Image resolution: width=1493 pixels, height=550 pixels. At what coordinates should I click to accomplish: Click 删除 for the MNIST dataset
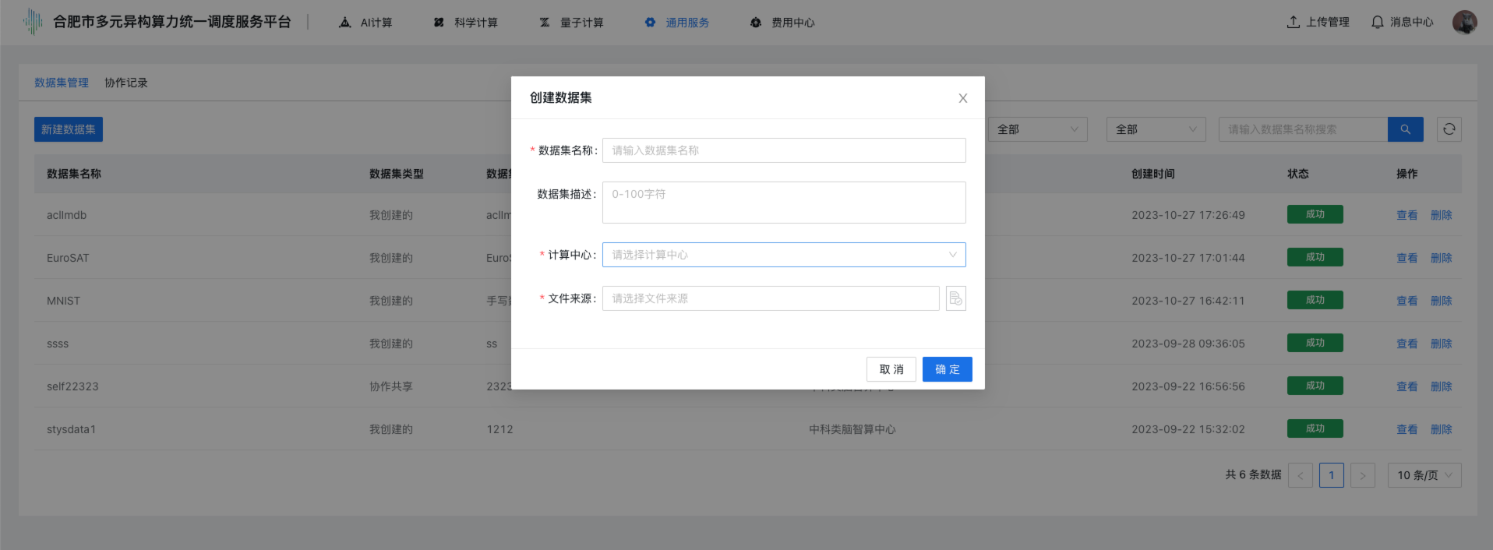(x=1441, y=301)
